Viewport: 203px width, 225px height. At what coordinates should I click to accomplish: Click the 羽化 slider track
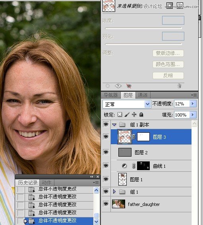pos(143,44)
